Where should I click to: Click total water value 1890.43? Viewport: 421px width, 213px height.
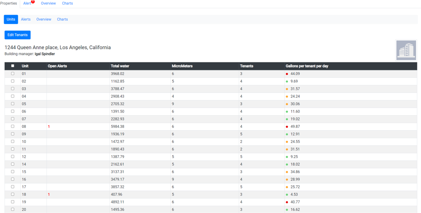(118, 149)
